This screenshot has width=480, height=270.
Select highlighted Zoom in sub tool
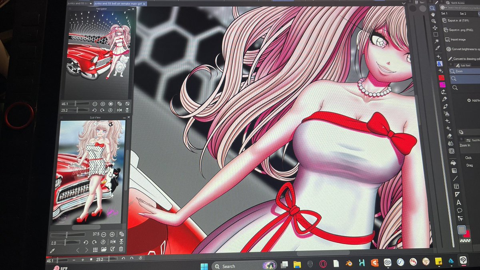pyautogui.click(x=466, y=78)
